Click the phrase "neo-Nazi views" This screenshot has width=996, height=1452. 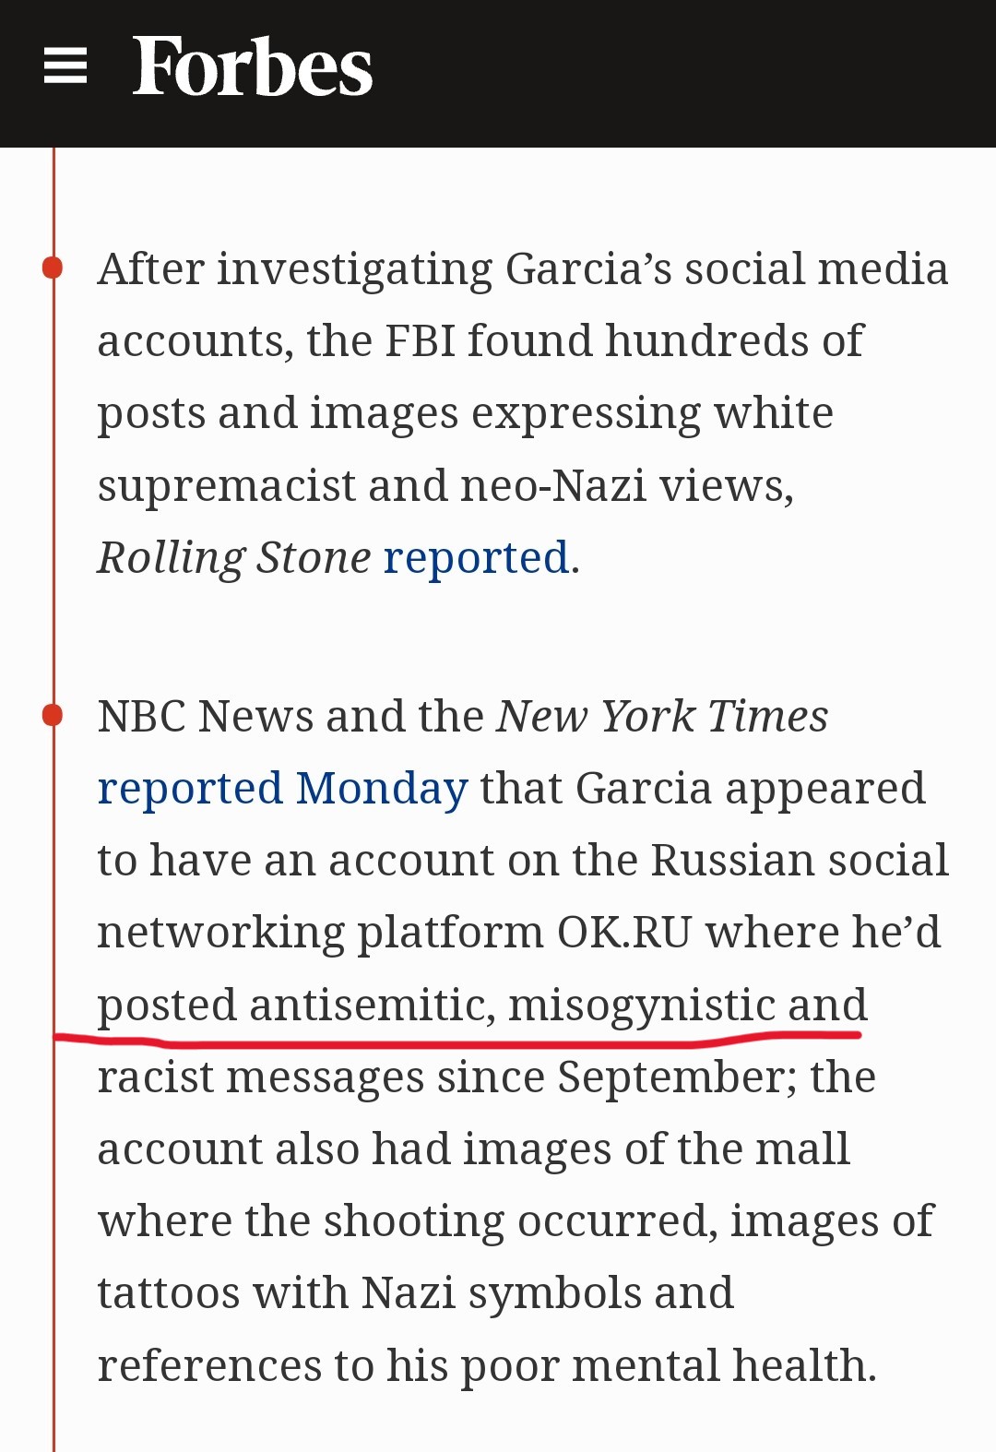626,486
